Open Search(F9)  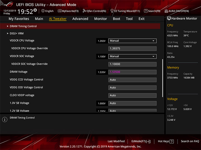(152, 11)
